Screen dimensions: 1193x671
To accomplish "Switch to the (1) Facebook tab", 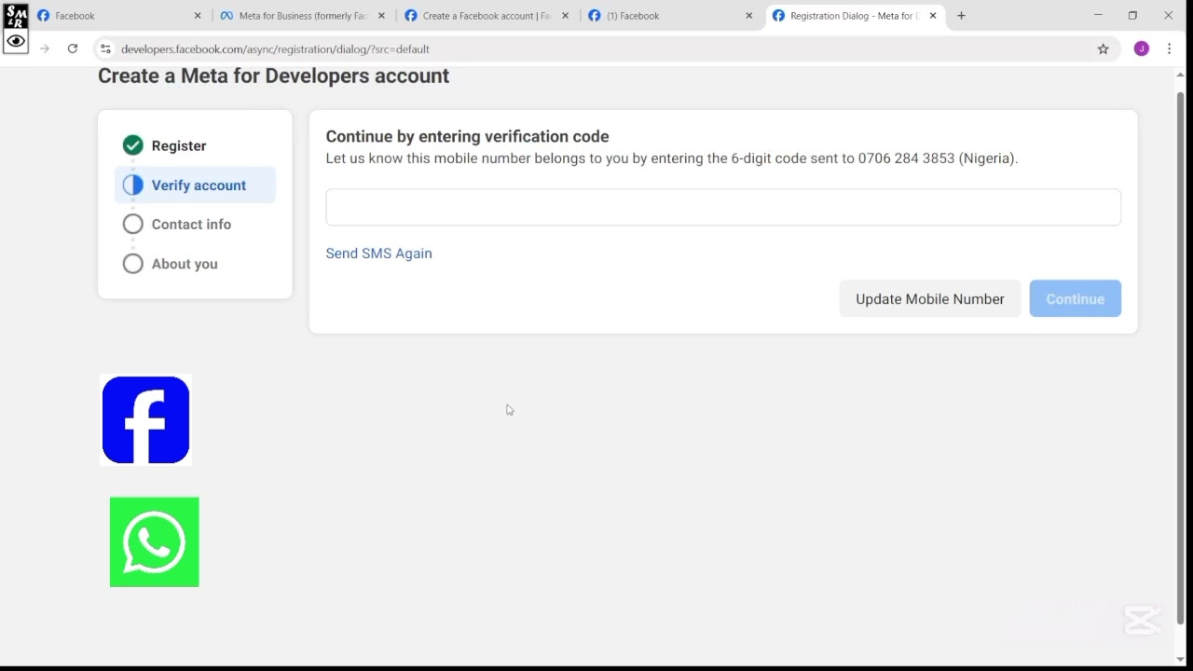I will [x=670, y=16].
